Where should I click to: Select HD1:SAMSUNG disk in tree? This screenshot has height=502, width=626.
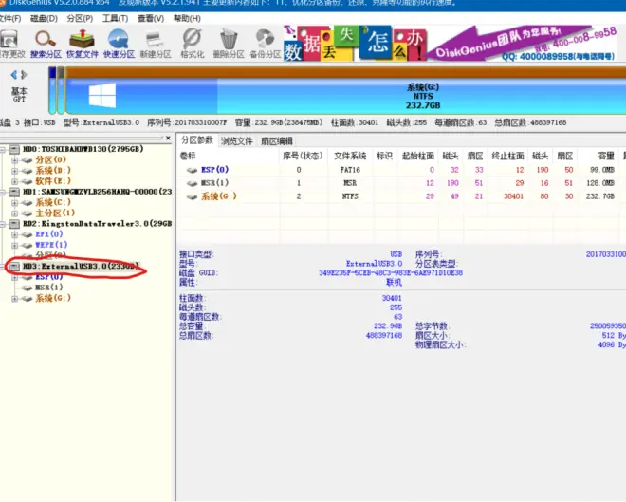(97, 192)
